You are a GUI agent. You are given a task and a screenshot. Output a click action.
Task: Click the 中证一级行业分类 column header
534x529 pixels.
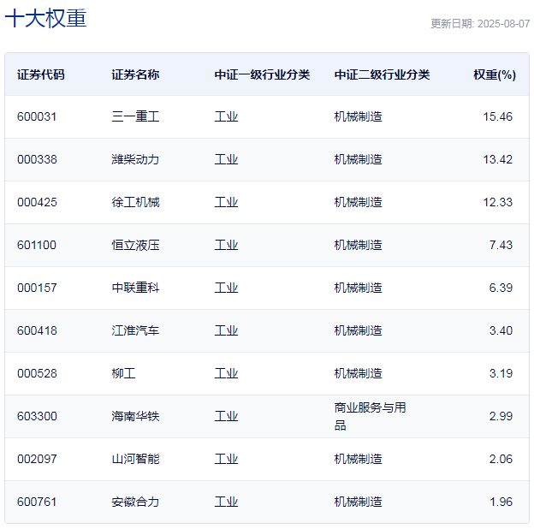coord(262,74)
